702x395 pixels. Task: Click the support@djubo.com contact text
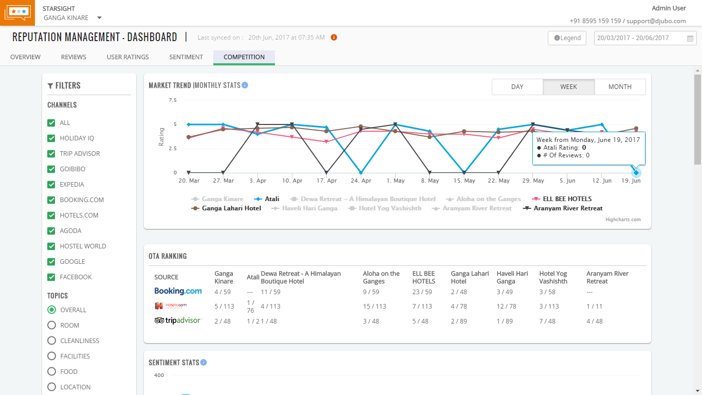(x=656, y=21)
